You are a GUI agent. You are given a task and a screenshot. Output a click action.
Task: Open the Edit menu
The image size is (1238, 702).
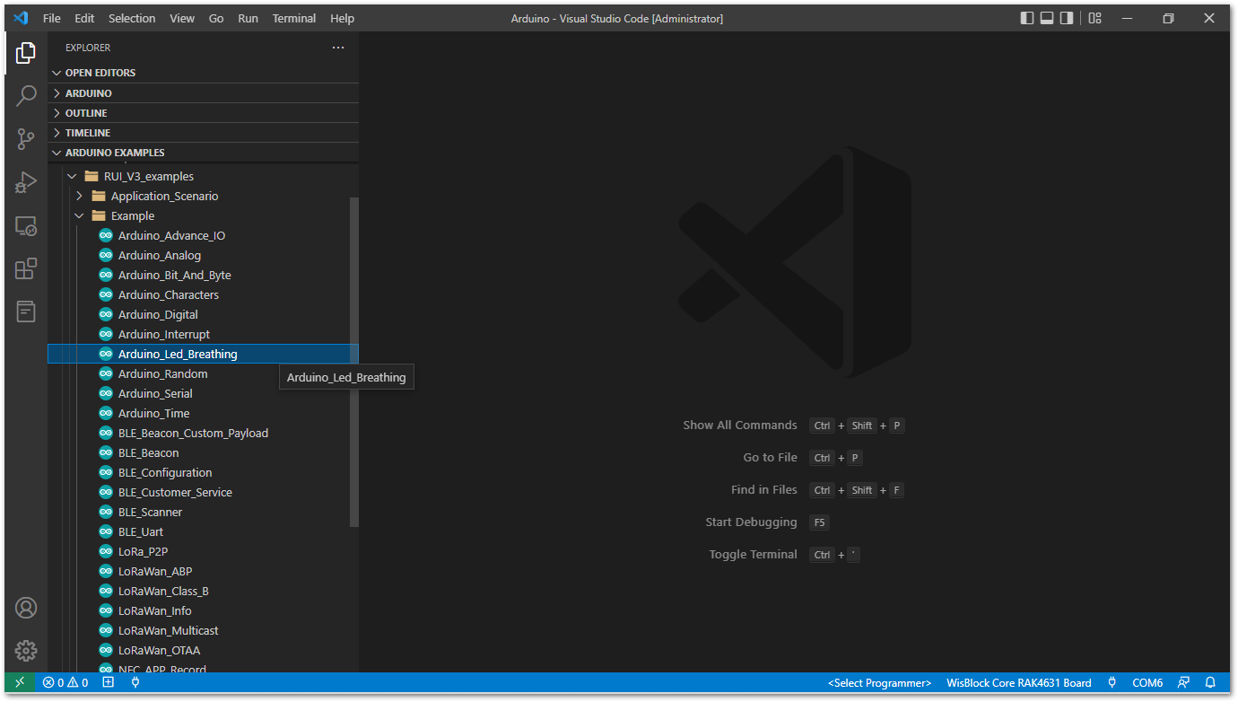pyautogui.click(x=84, y=18)
